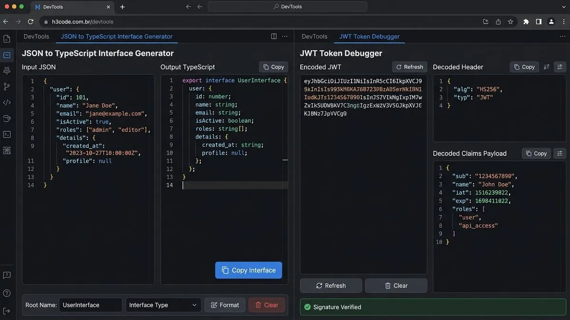The height and width of the screenshot is (320, 570).
Task: Toggle the browser side panel icon
Action: pyautogui.click(x=539, y=22)
